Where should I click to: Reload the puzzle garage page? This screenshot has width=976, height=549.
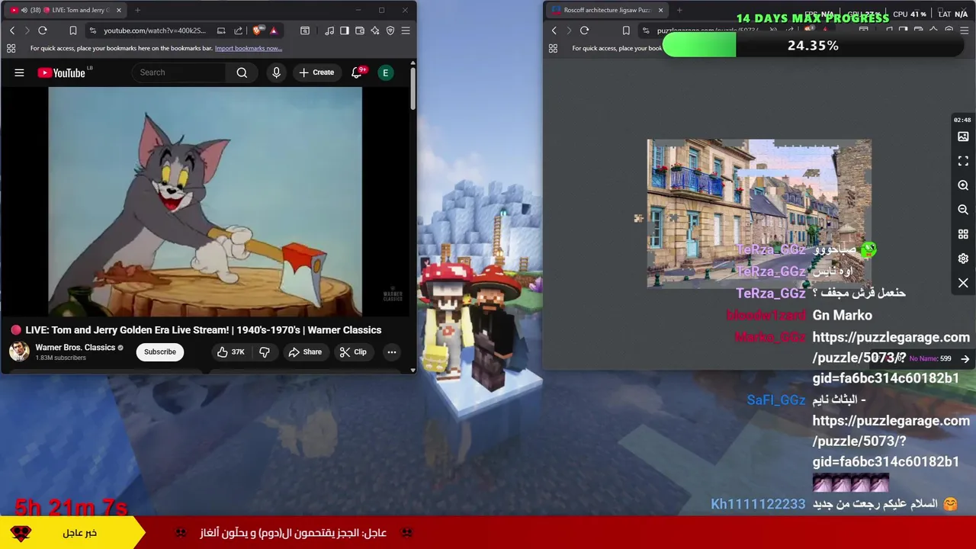click(584, 30)
